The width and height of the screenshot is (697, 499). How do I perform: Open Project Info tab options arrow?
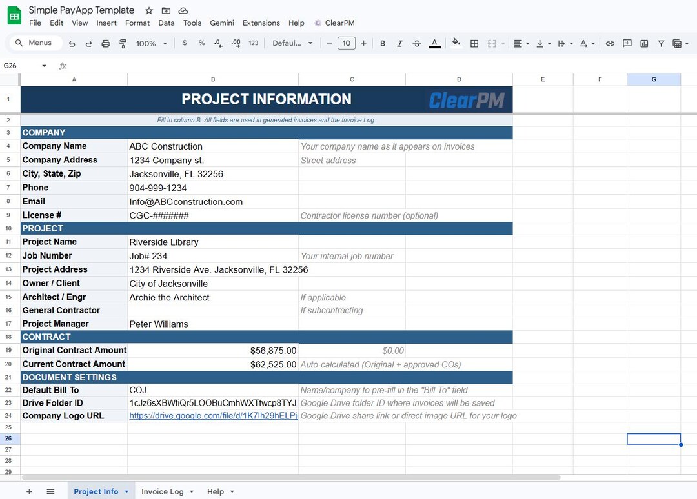tap(126, 491)
